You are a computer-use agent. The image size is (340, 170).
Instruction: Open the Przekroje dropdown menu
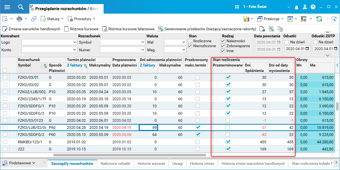pyautogui.click(x=270, y=19)
